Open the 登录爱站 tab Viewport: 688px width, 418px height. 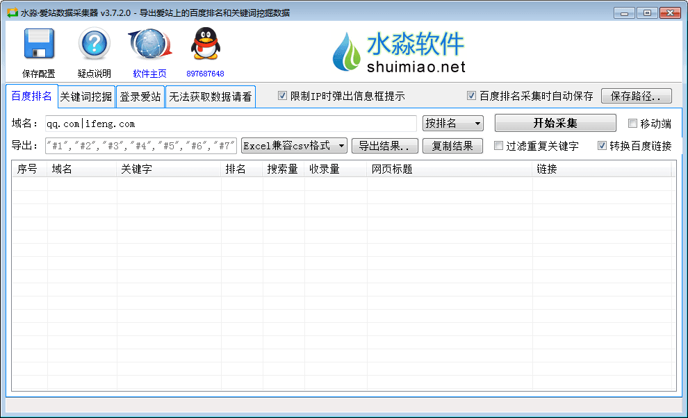(140, 97)
